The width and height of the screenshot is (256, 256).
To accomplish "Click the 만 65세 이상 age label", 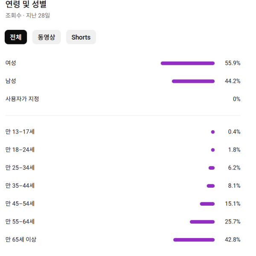I will tap(21, 239).
